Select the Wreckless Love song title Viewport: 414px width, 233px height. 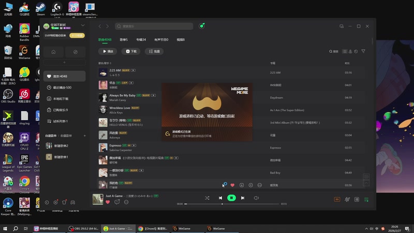pos(120,108)
